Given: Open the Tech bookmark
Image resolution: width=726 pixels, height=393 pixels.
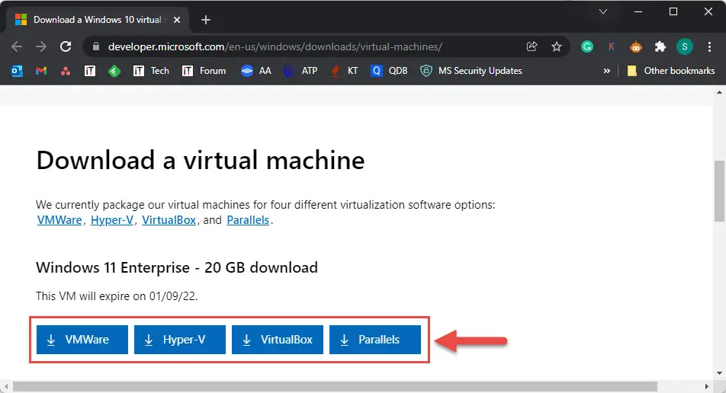Looking at the screenshot, I should 151,71.
